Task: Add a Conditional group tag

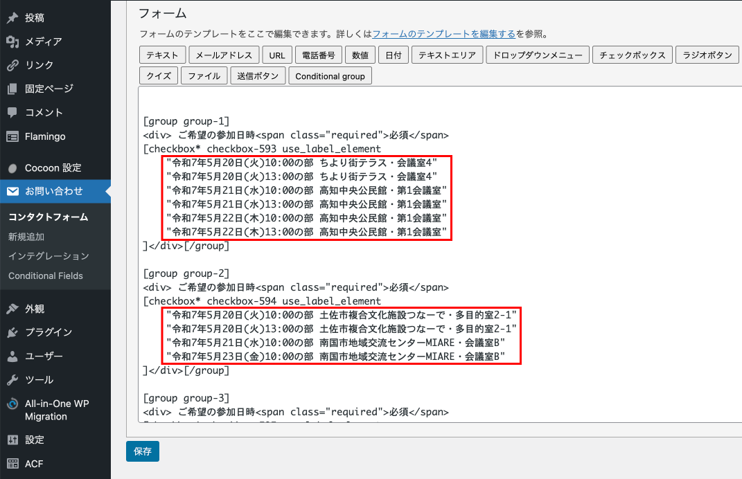Action: point(330,76)
